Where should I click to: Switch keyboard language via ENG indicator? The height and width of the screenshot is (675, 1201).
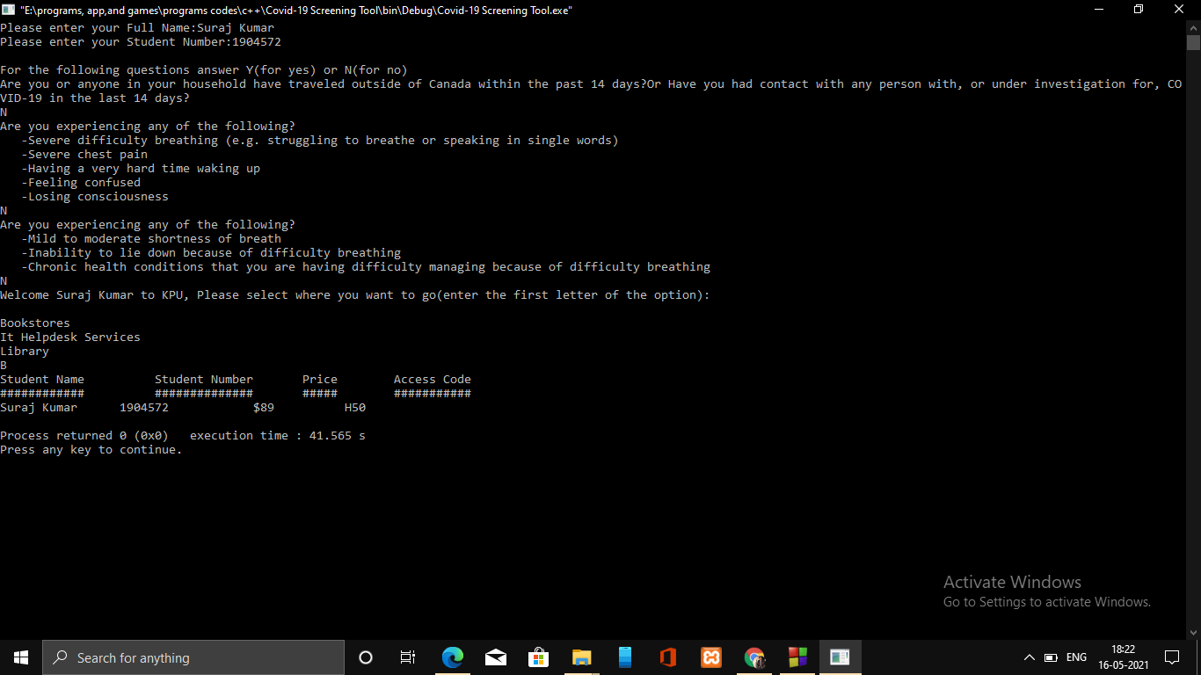tap(1075, 657)
